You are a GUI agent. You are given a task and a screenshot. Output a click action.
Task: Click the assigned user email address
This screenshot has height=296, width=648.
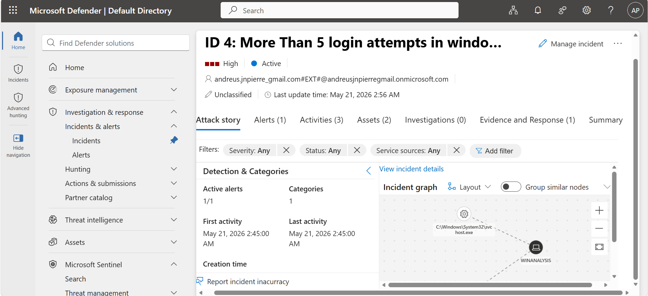[331, 79]
